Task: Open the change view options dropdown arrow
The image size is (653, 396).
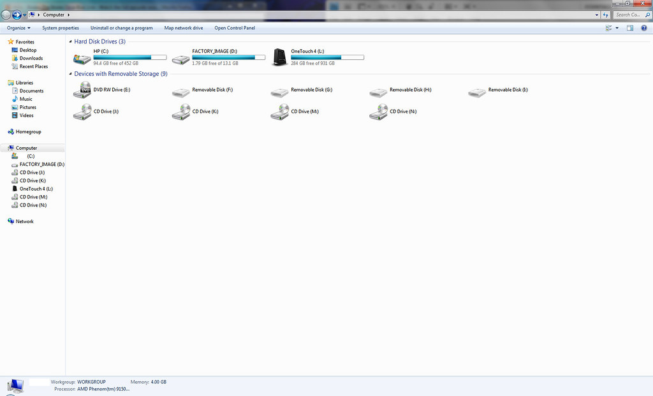Action: pos(617,28)
